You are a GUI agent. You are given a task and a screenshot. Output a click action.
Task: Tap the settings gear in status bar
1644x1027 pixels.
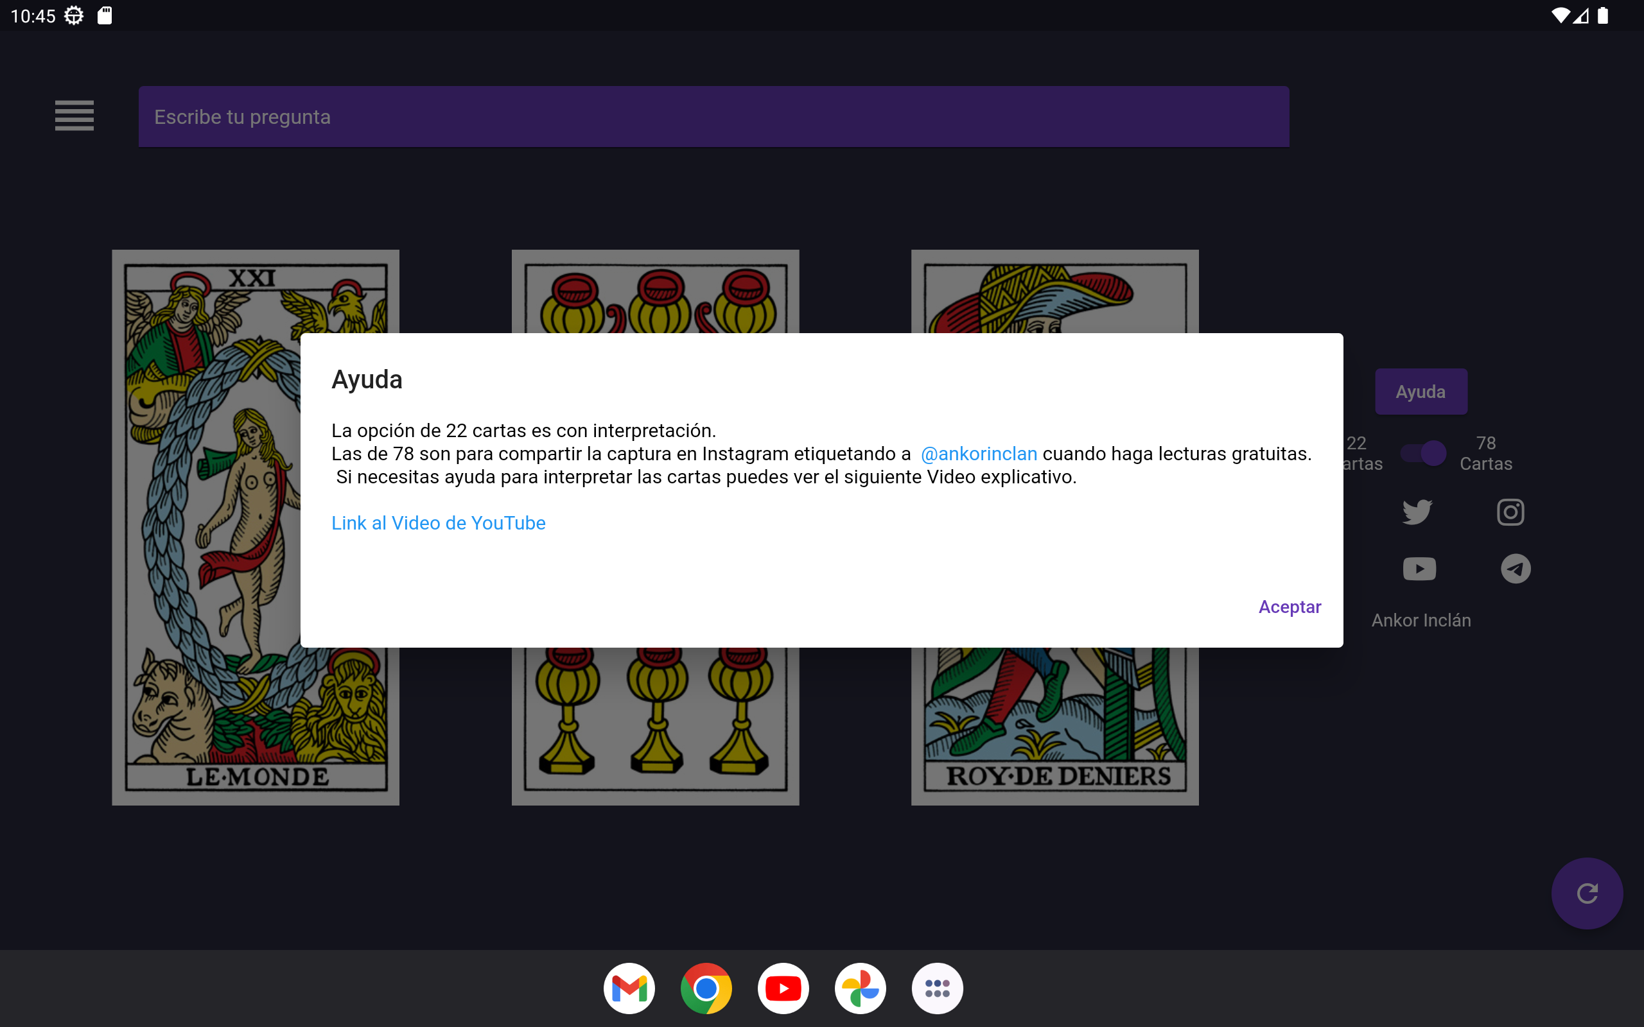(73, 15)
